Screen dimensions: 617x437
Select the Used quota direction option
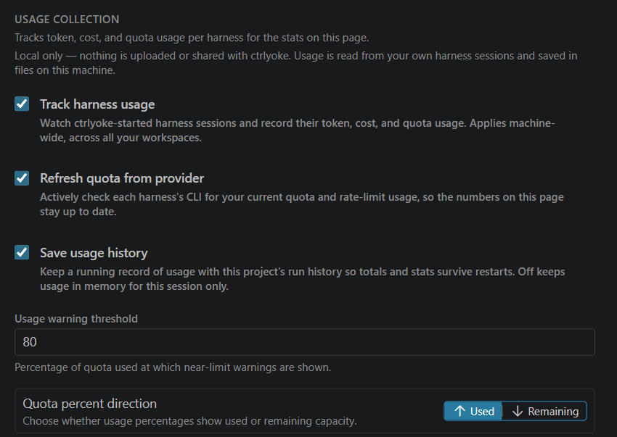click(x=473, y=411)
